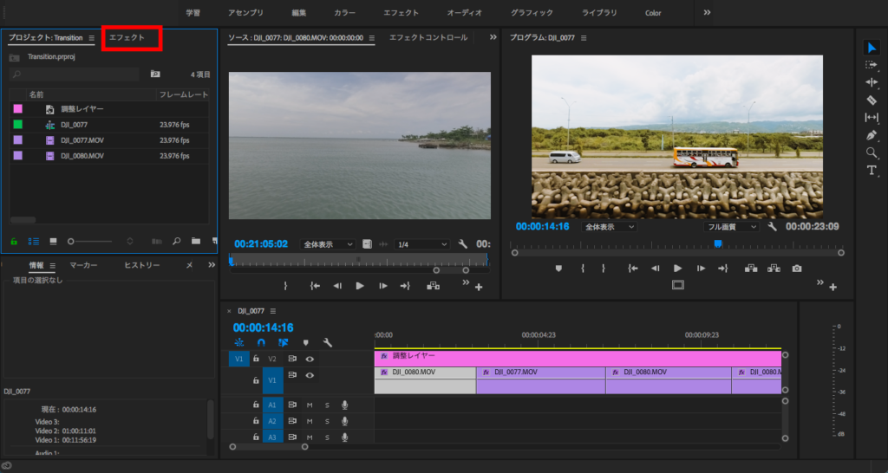The width and height of the screenshot is (888, 473).
Task: Toggle the nest-sequence insert option in timeline
Action: [x=239, y=342]
